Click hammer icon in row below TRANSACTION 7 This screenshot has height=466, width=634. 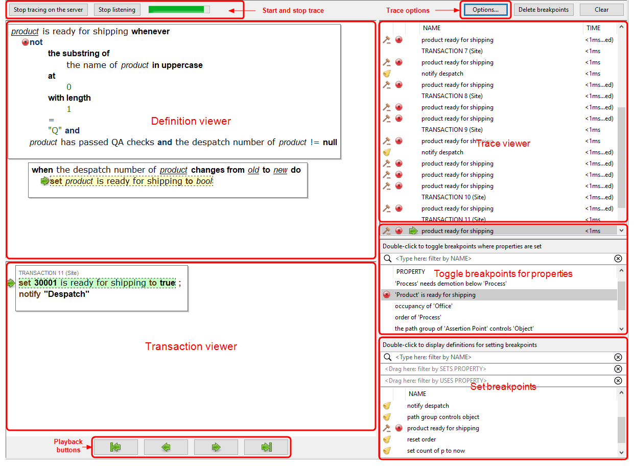[x=387, y=62]
